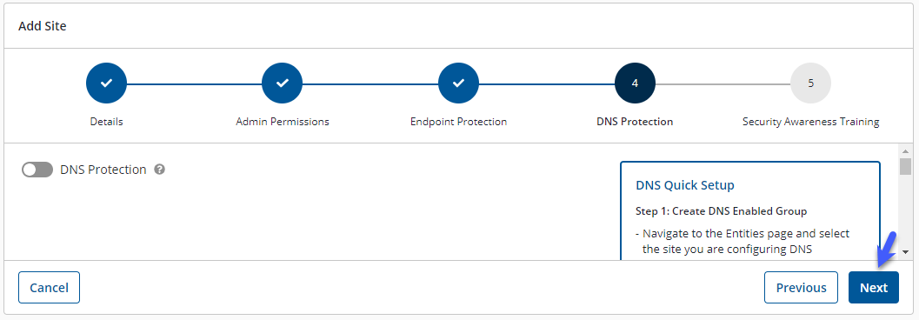
Task: Click the scrollbar down arrow
Action: click(905, 252)
